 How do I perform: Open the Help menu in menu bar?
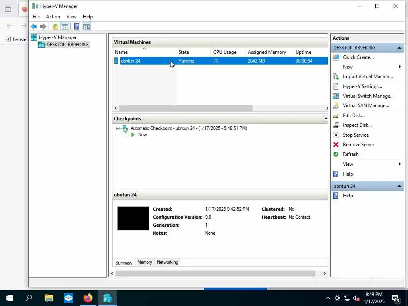(88, 17)
